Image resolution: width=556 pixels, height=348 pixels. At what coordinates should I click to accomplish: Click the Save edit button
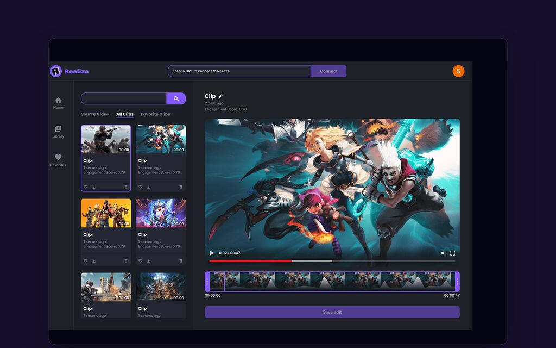tap(332, 312)
